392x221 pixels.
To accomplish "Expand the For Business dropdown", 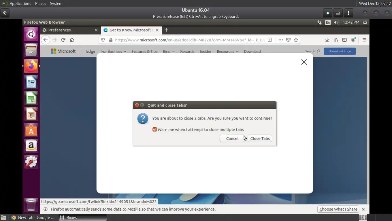I will pyautogui.click(x=114, y=52).
